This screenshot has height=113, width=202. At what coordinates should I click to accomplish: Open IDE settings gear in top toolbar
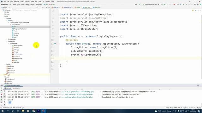click(198, 5)
